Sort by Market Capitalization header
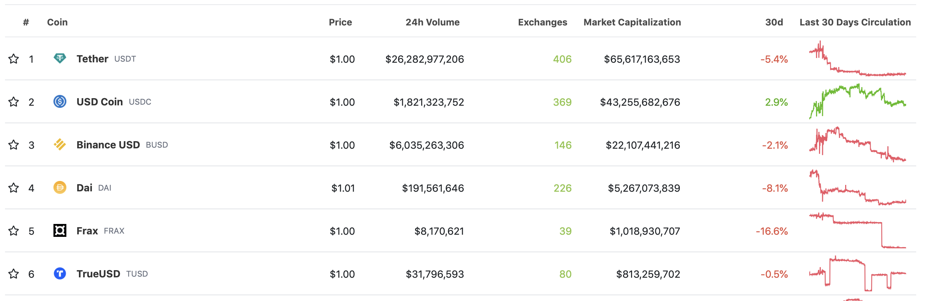942x301 pixels. [x=632, y=22]
